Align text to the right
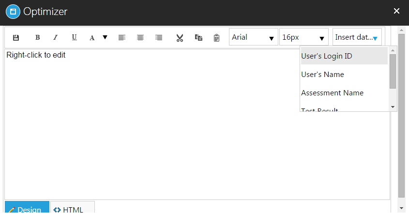409x214 pixels. pos(159,37)
